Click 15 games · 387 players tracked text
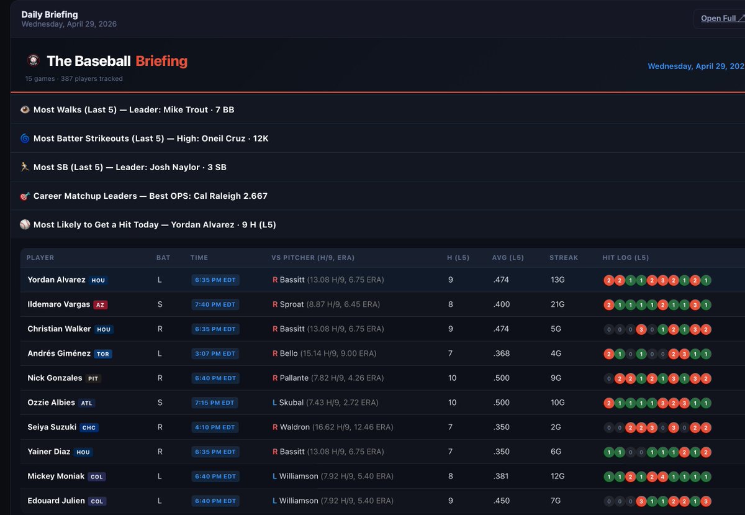745x515 pixels. click(x=74, y=79)
